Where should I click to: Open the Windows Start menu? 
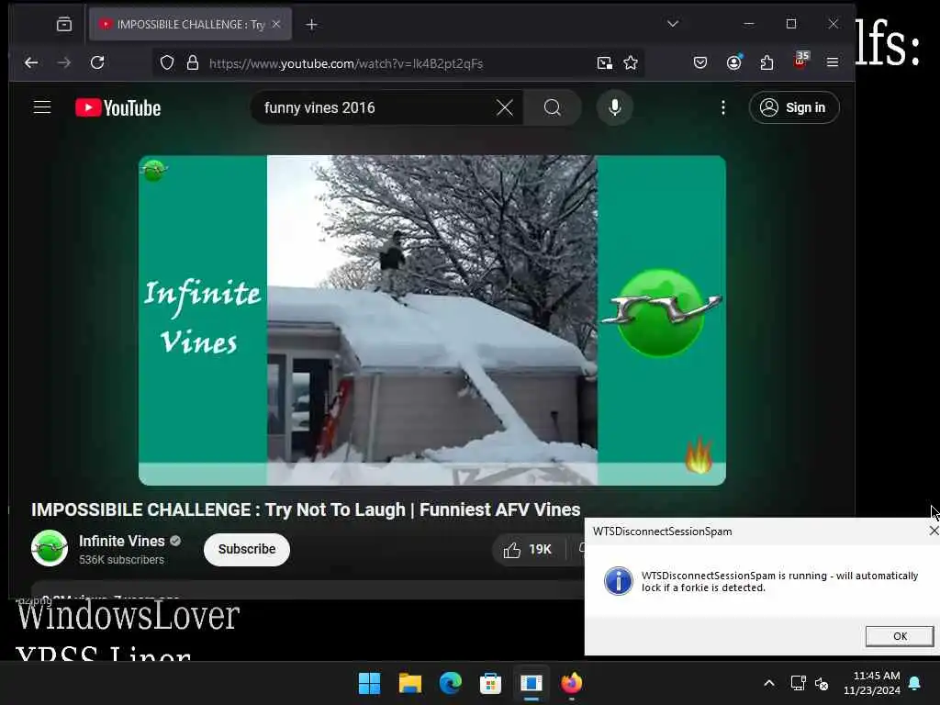click(x=369, y=683)
